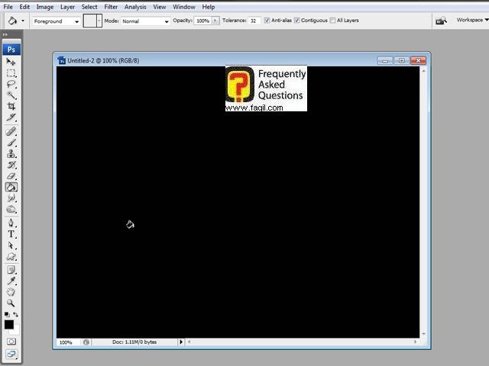Click the Tolerance input field

(x=254, y=21)
